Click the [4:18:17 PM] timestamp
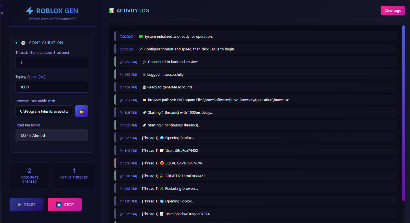 pos(128,100)
